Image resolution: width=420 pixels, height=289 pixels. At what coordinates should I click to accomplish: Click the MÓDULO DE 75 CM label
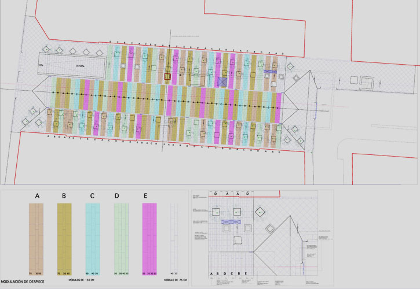point(176,279)
